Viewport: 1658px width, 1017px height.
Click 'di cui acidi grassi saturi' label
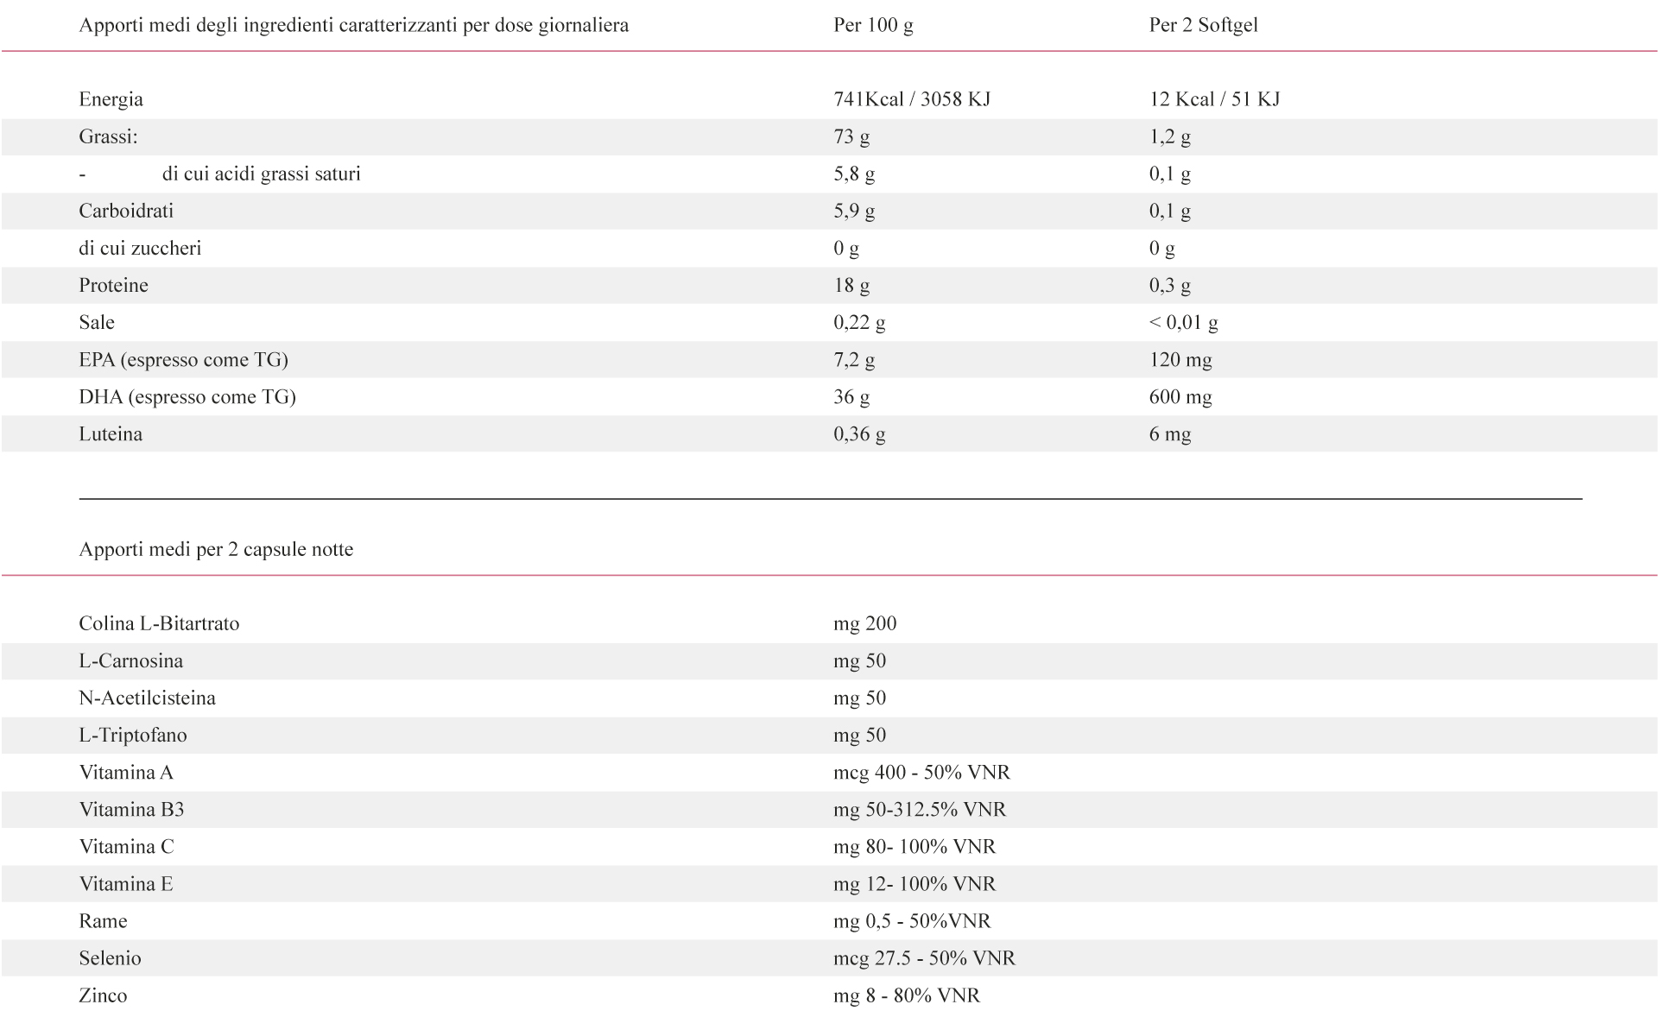[x=261, y=174]
